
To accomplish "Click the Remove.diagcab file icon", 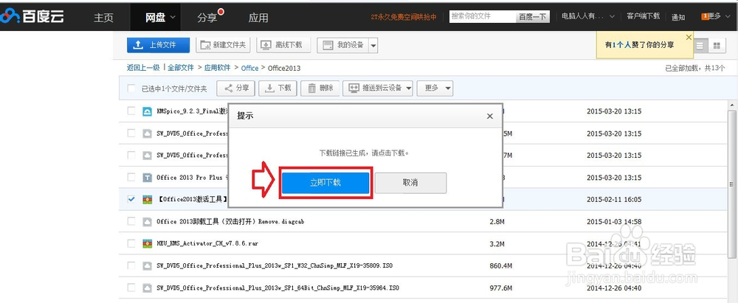I will [x=147, y=221].
